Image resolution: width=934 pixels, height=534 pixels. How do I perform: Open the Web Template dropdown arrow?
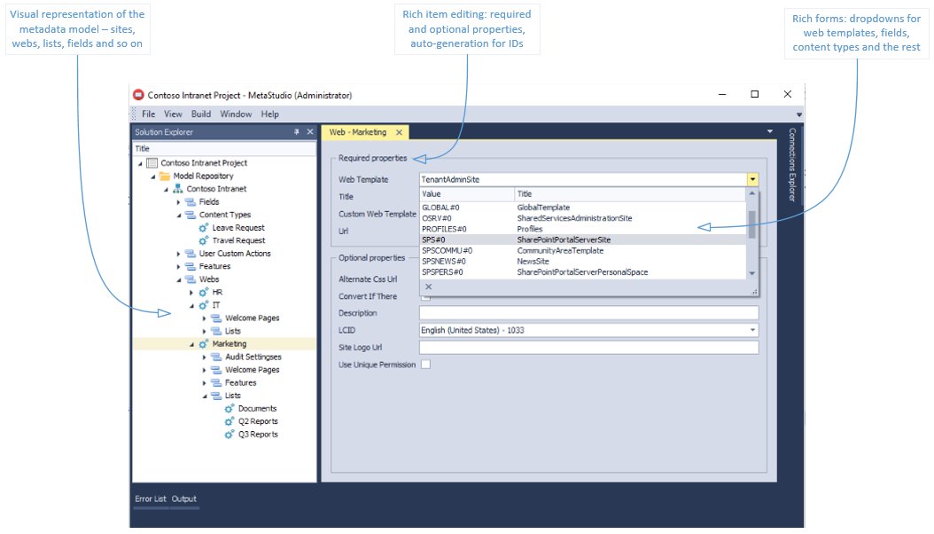click(751, 178)
